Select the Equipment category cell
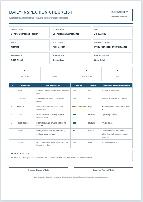Screen dimensions: 143x202 coord(25,100)
